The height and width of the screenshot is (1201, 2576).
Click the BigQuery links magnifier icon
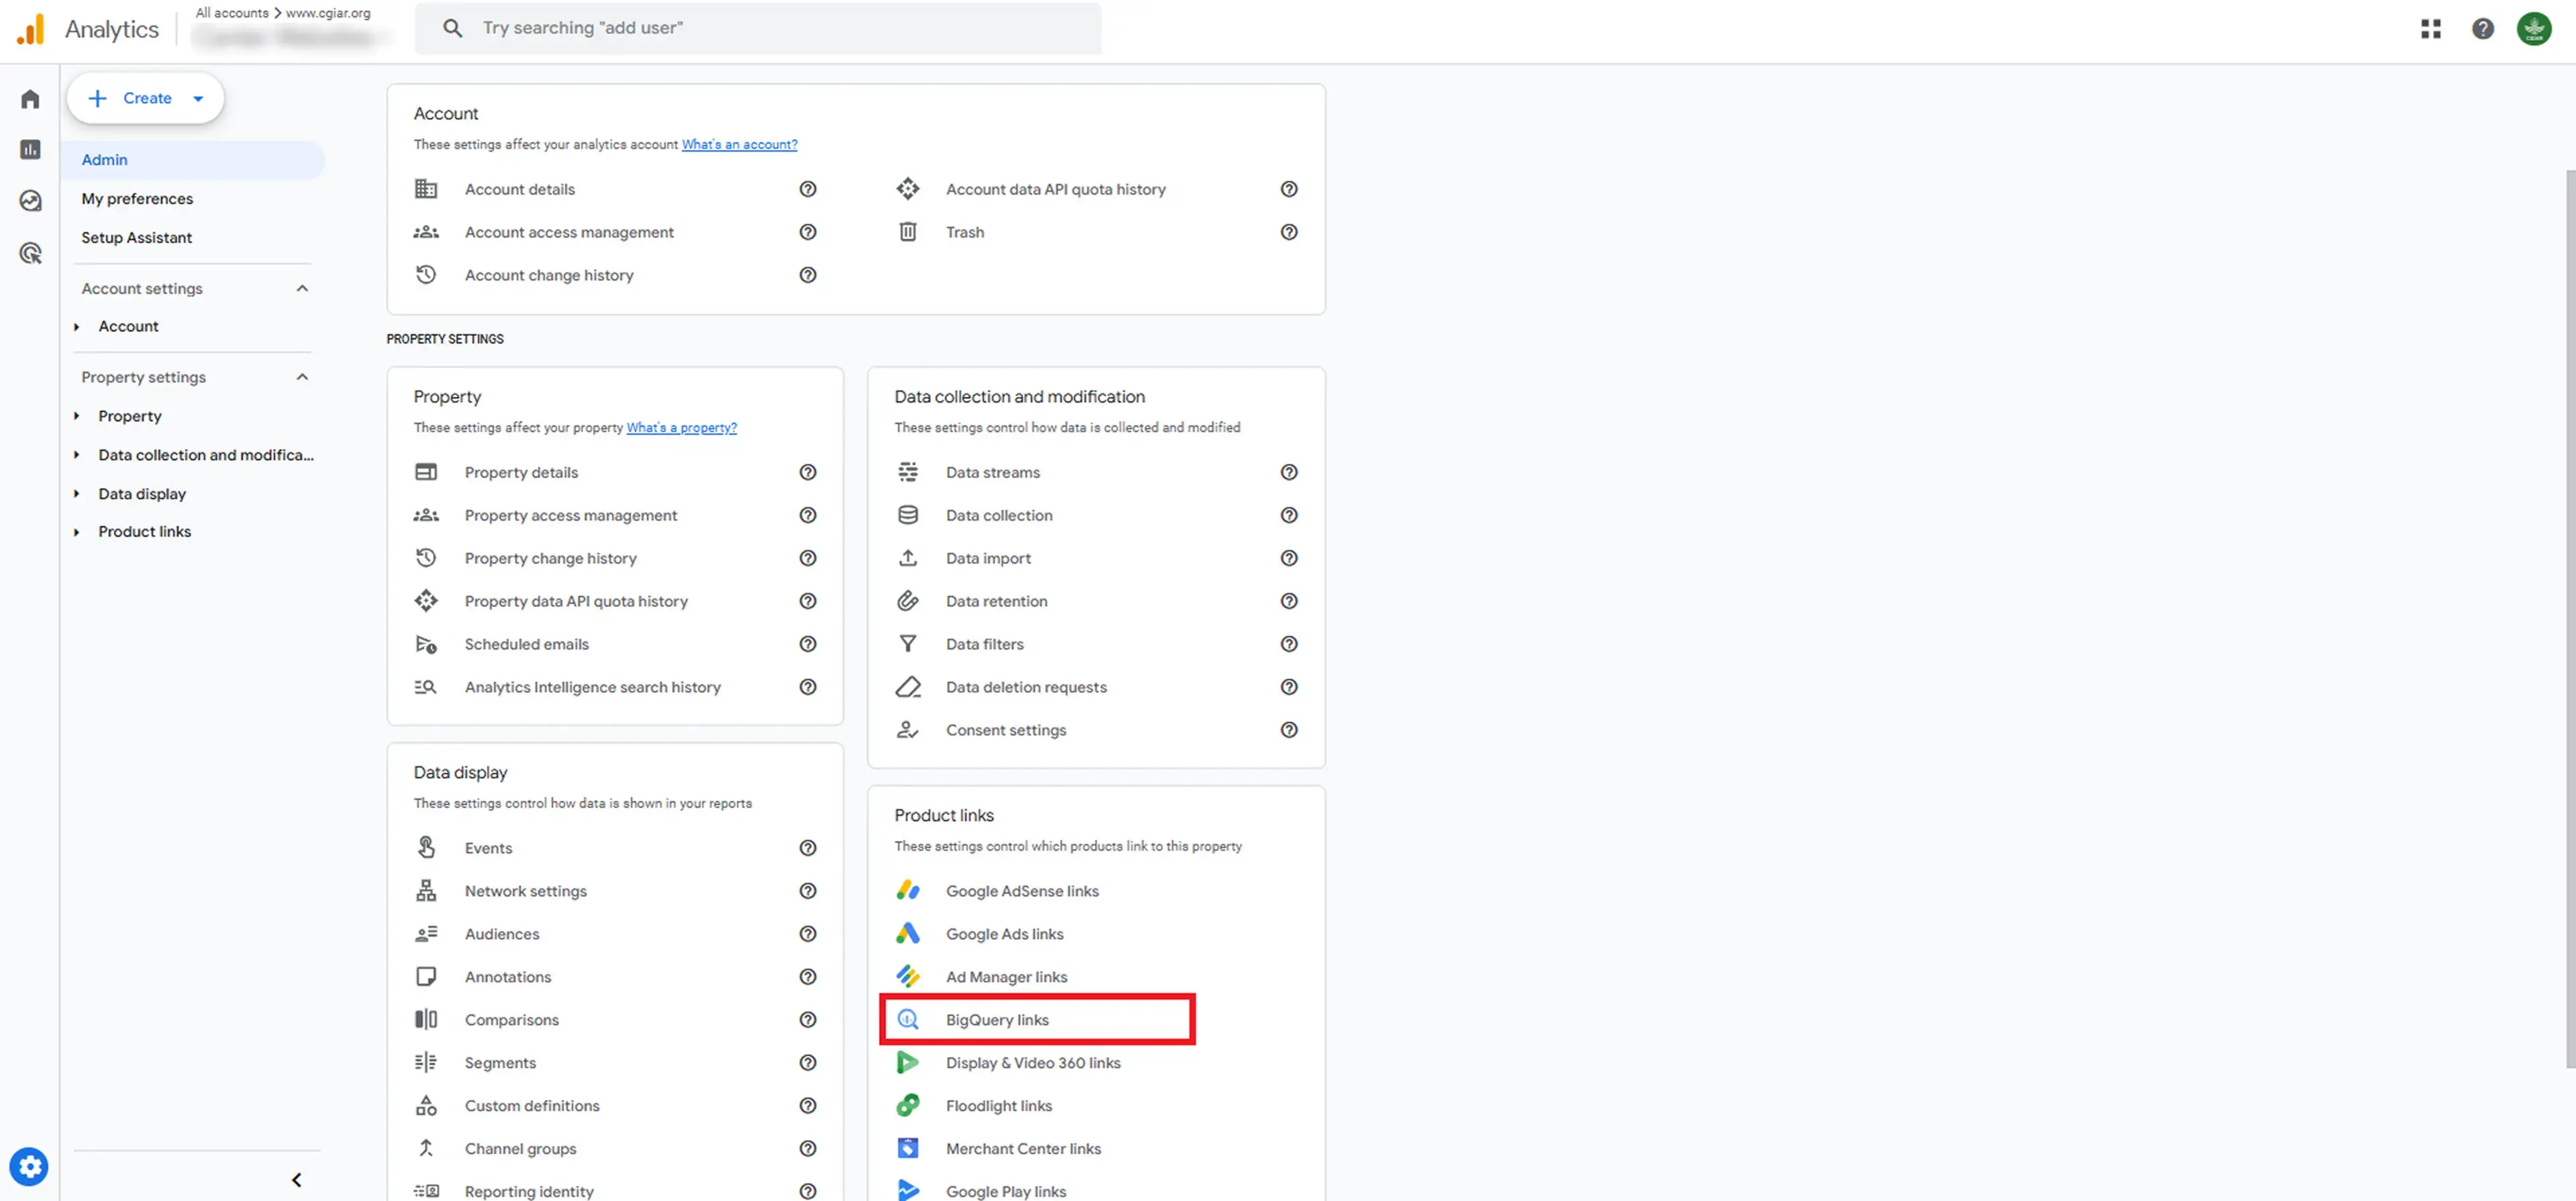[x=908, y=1019]
